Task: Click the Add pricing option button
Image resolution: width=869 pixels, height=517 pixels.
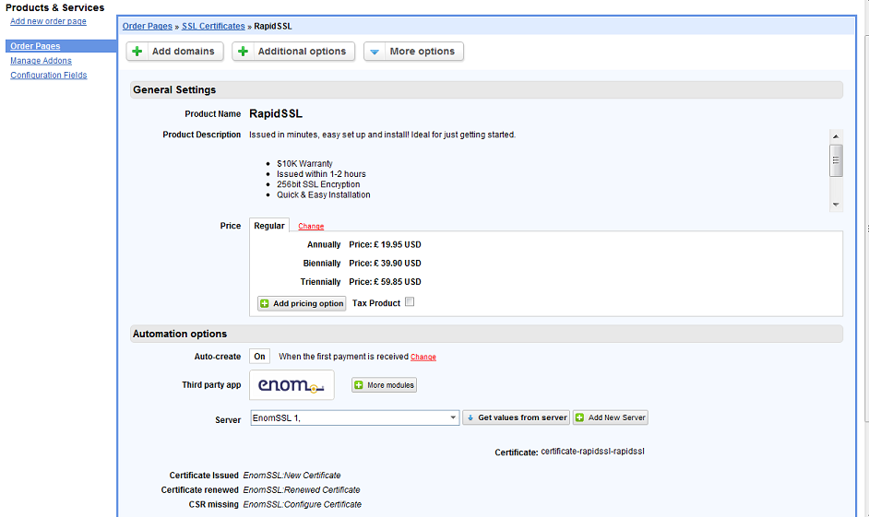Action: pyautogui.click(x=302, y=303)
